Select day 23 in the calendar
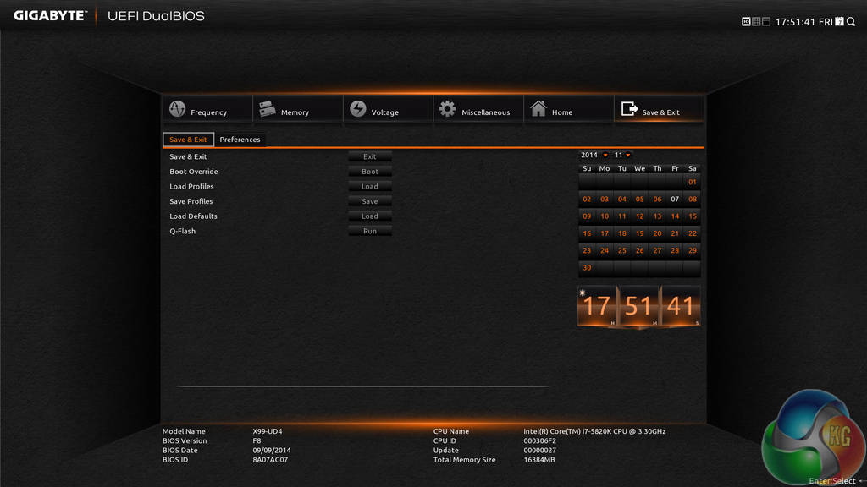The width and height of the screenshot is (867, 487). [587, 250]
